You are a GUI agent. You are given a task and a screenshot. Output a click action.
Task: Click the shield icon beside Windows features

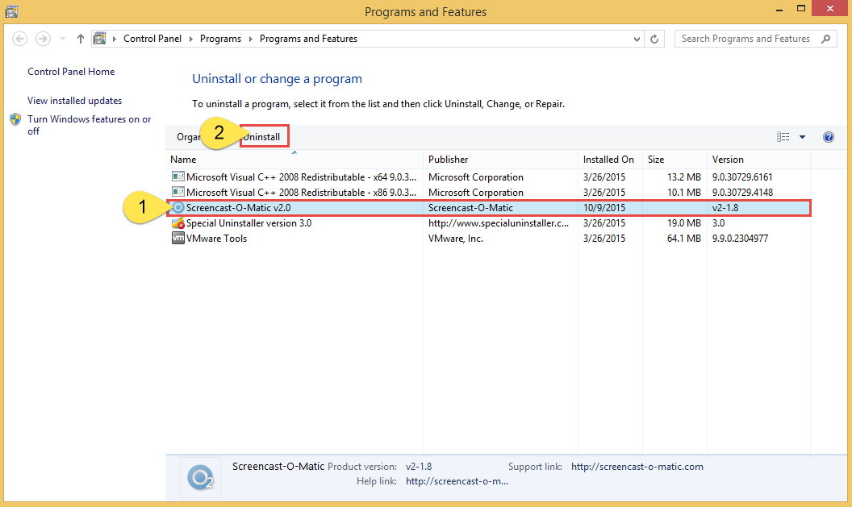point(15,119)
